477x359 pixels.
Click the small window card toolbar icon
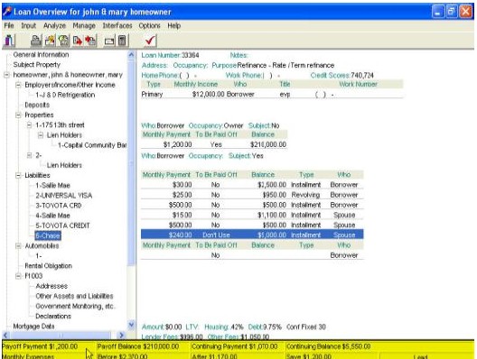[x=109, y=41]
